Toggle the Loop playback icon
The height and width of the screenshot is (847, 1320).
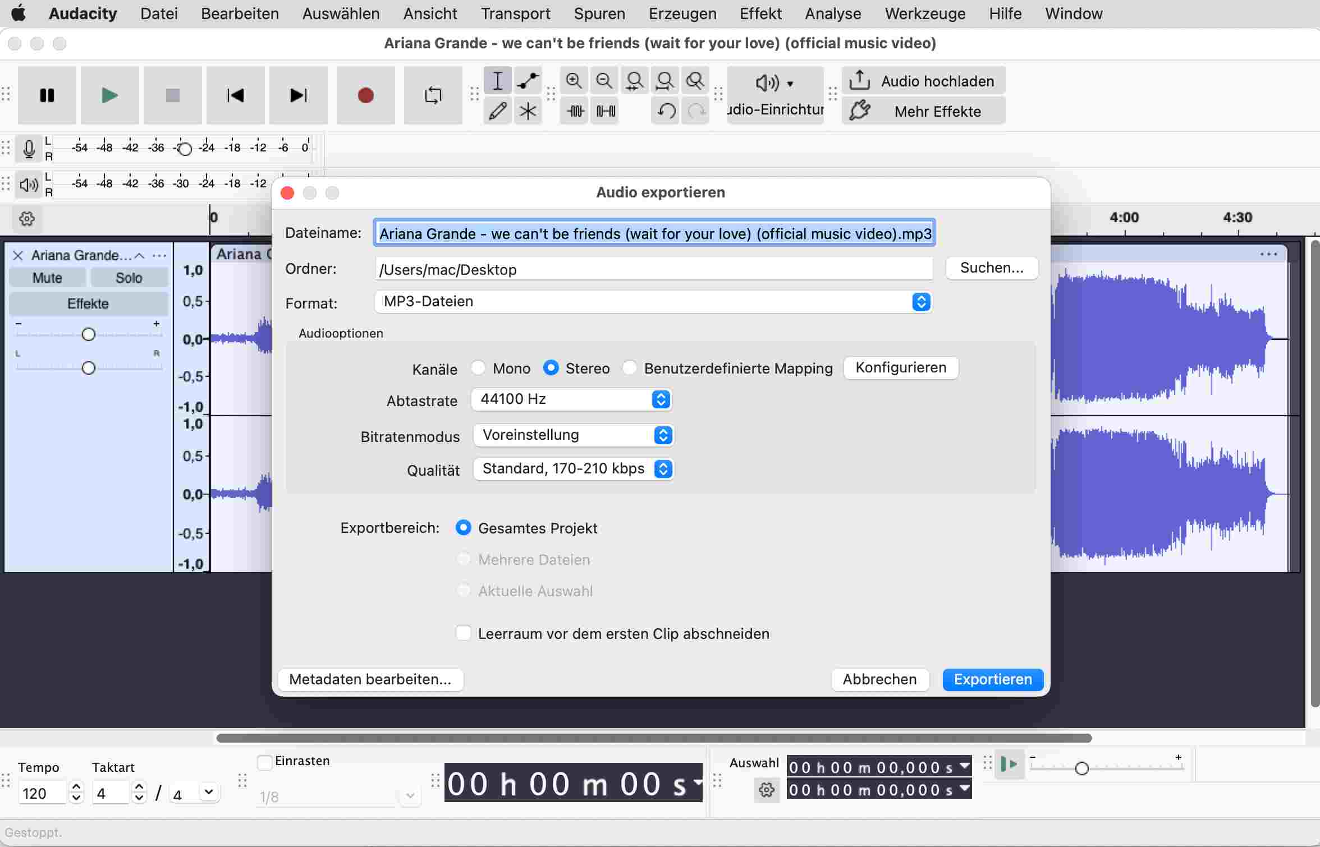click(433, 95)
